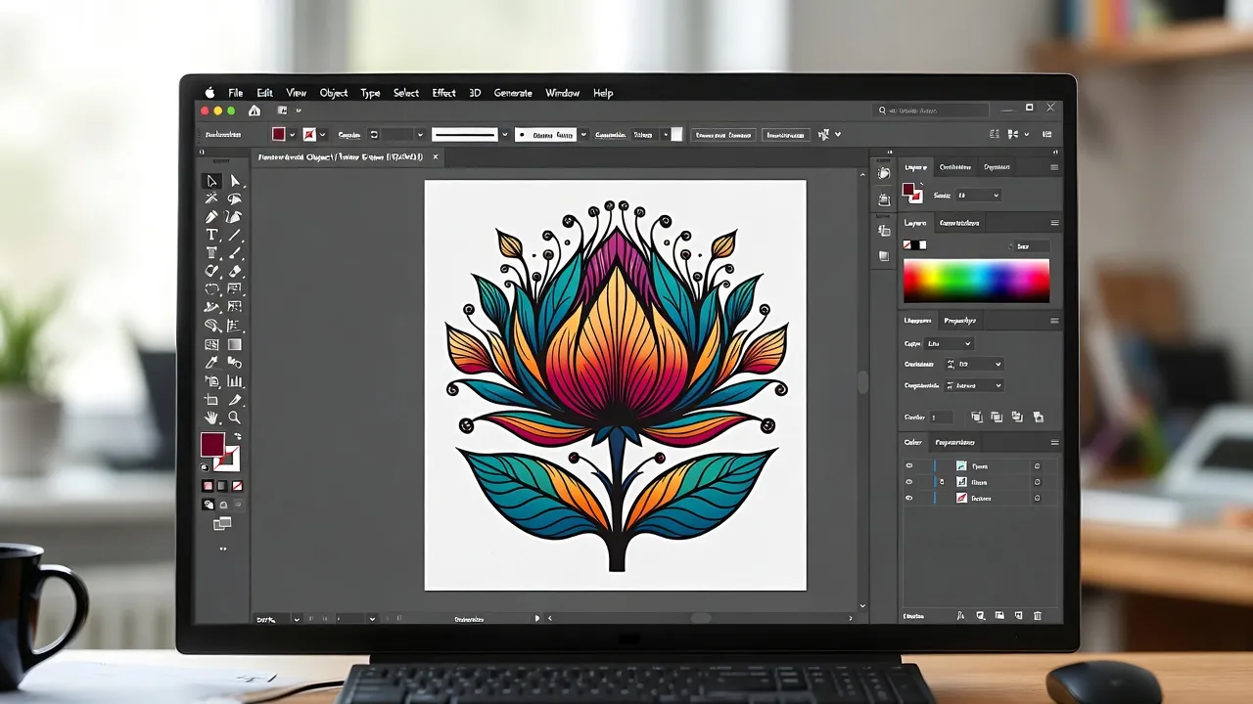Hide the second layer using eye icon

click(909, 482)
